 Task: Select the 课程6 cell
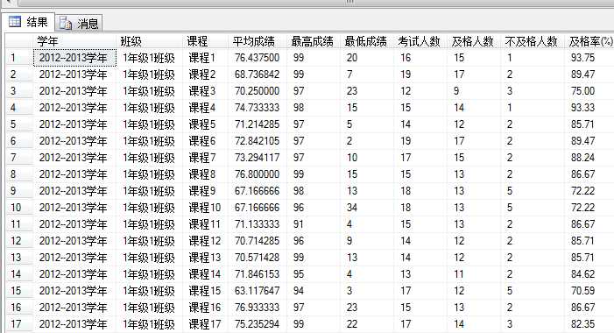click(x=205, y=141)
